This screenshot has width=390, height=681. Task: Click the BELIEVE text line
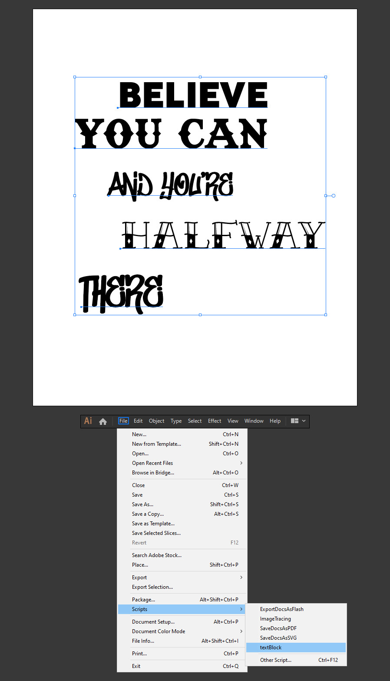193,95
